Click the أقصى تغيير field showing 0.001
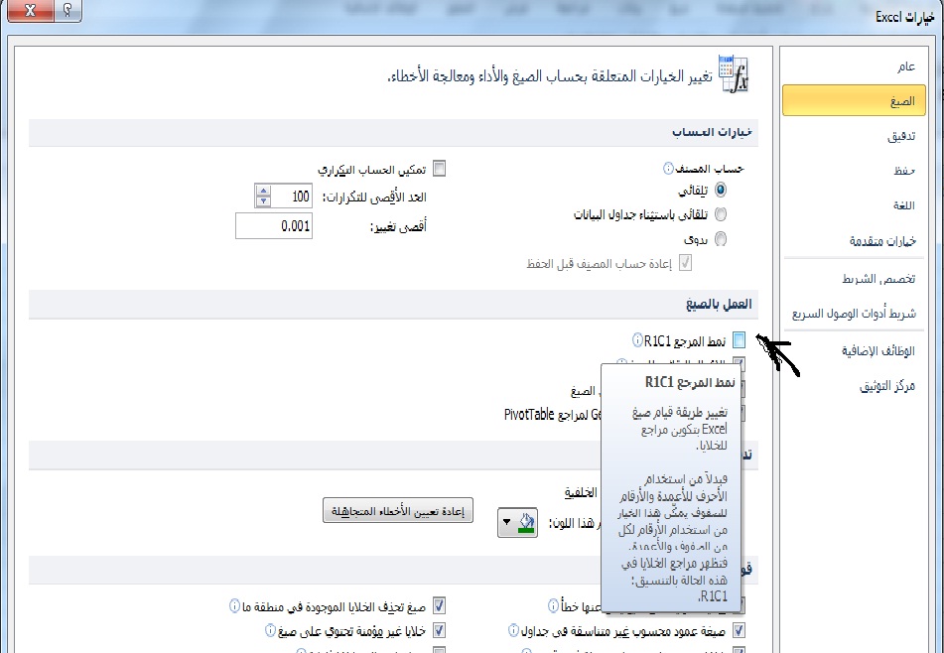This screenshot has width=944, height=653. pos(274,225)
